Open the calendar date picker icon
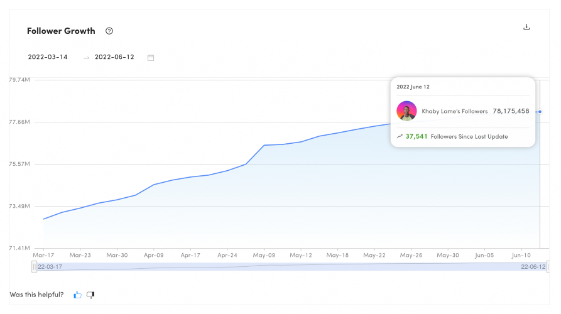The image size is (561, 314). point(151,58)
